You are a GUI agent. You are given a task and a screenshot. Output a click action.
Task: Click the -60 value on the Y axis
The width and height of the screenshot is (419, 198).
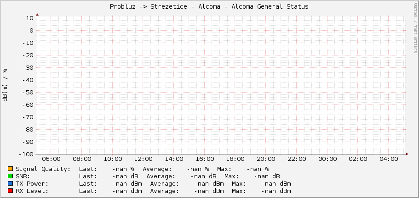point(28,105)
